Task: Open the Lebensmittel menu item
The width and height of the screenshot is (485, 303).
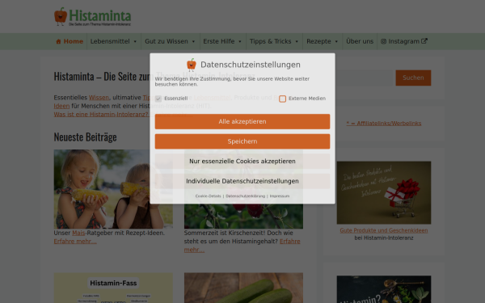Action: click(114, 41)
